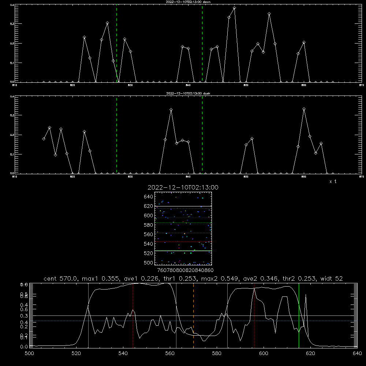
Task: Click the '580' x-axis label of the bottom plot
Action: click(x=217, y=353)
